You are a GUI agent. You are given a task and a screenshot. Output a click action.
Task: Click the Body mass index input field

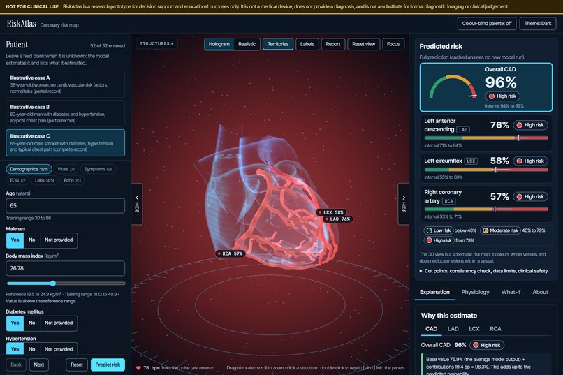tap(66, 268)
